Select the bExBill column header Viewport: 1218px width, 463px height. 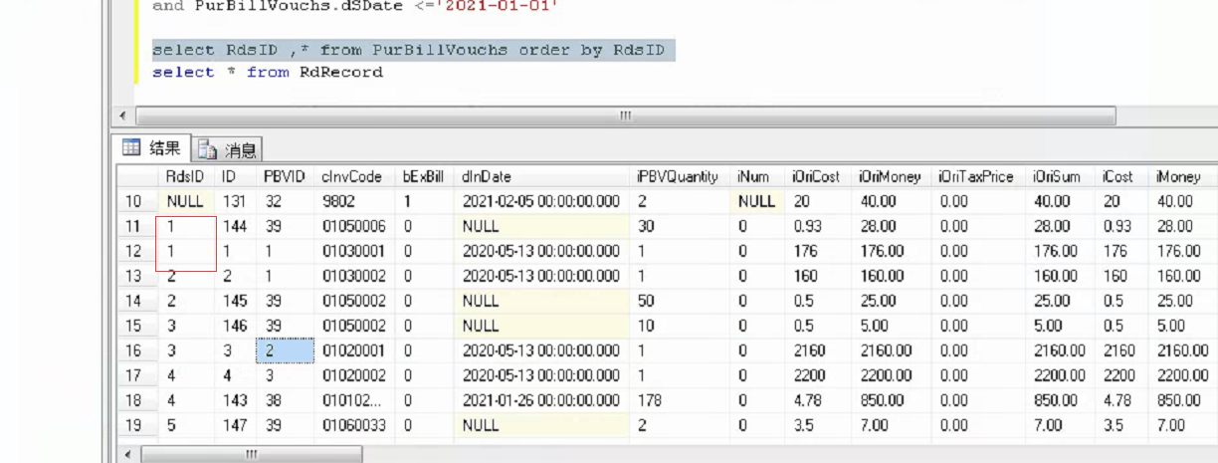coord(425,176)
